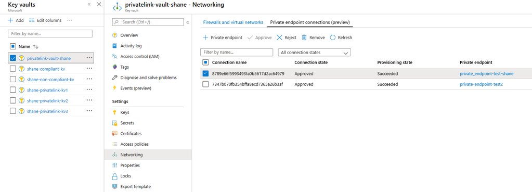Open Certificates under Settings
The height and width of the screenshot is (192, 532).
(x=131, y=134)
